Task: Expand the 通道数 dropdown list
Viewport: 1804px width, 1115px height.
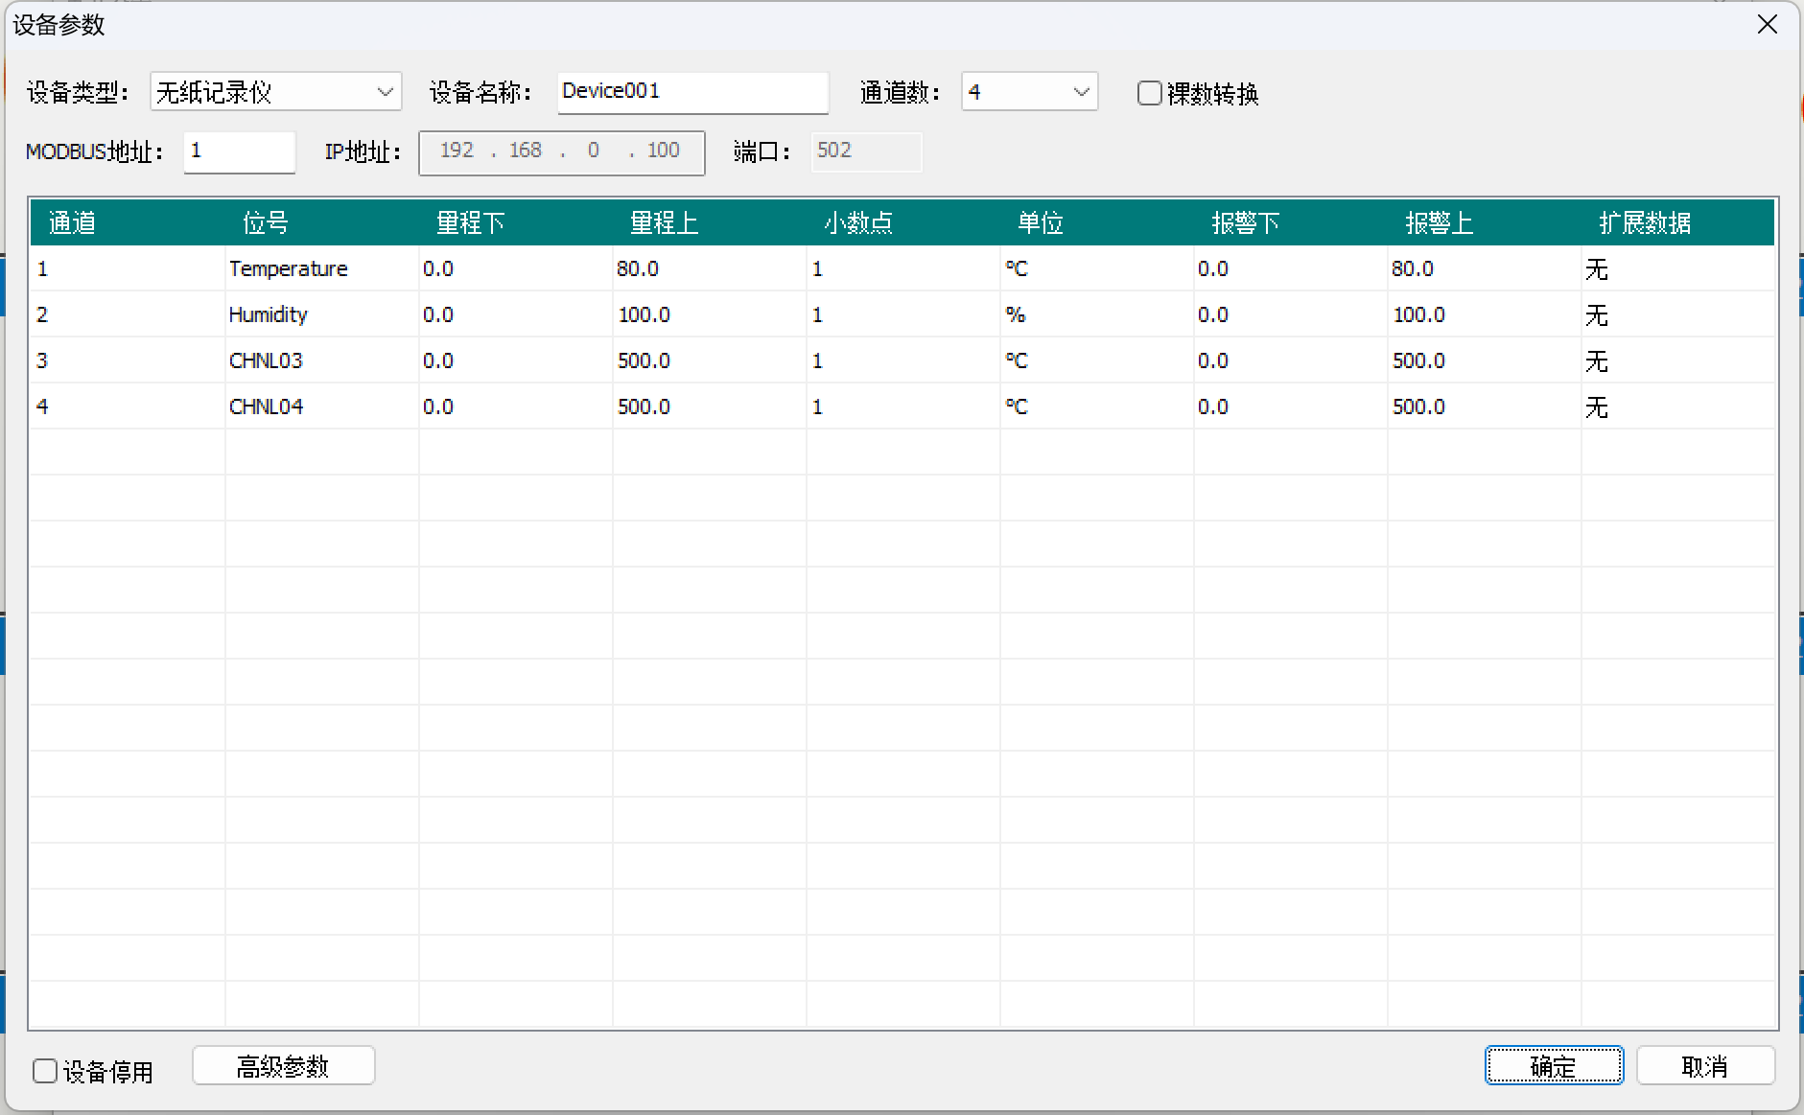Action: (x=1029, y=92)
